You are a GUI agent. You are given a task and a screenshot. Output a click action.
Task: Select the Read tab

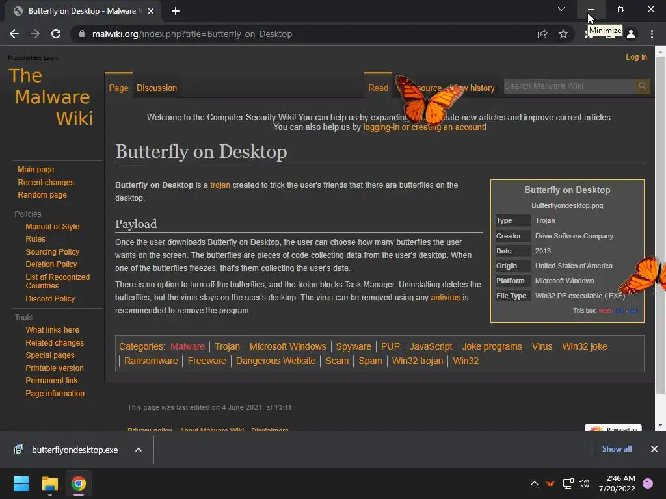(x=378, y=88)
